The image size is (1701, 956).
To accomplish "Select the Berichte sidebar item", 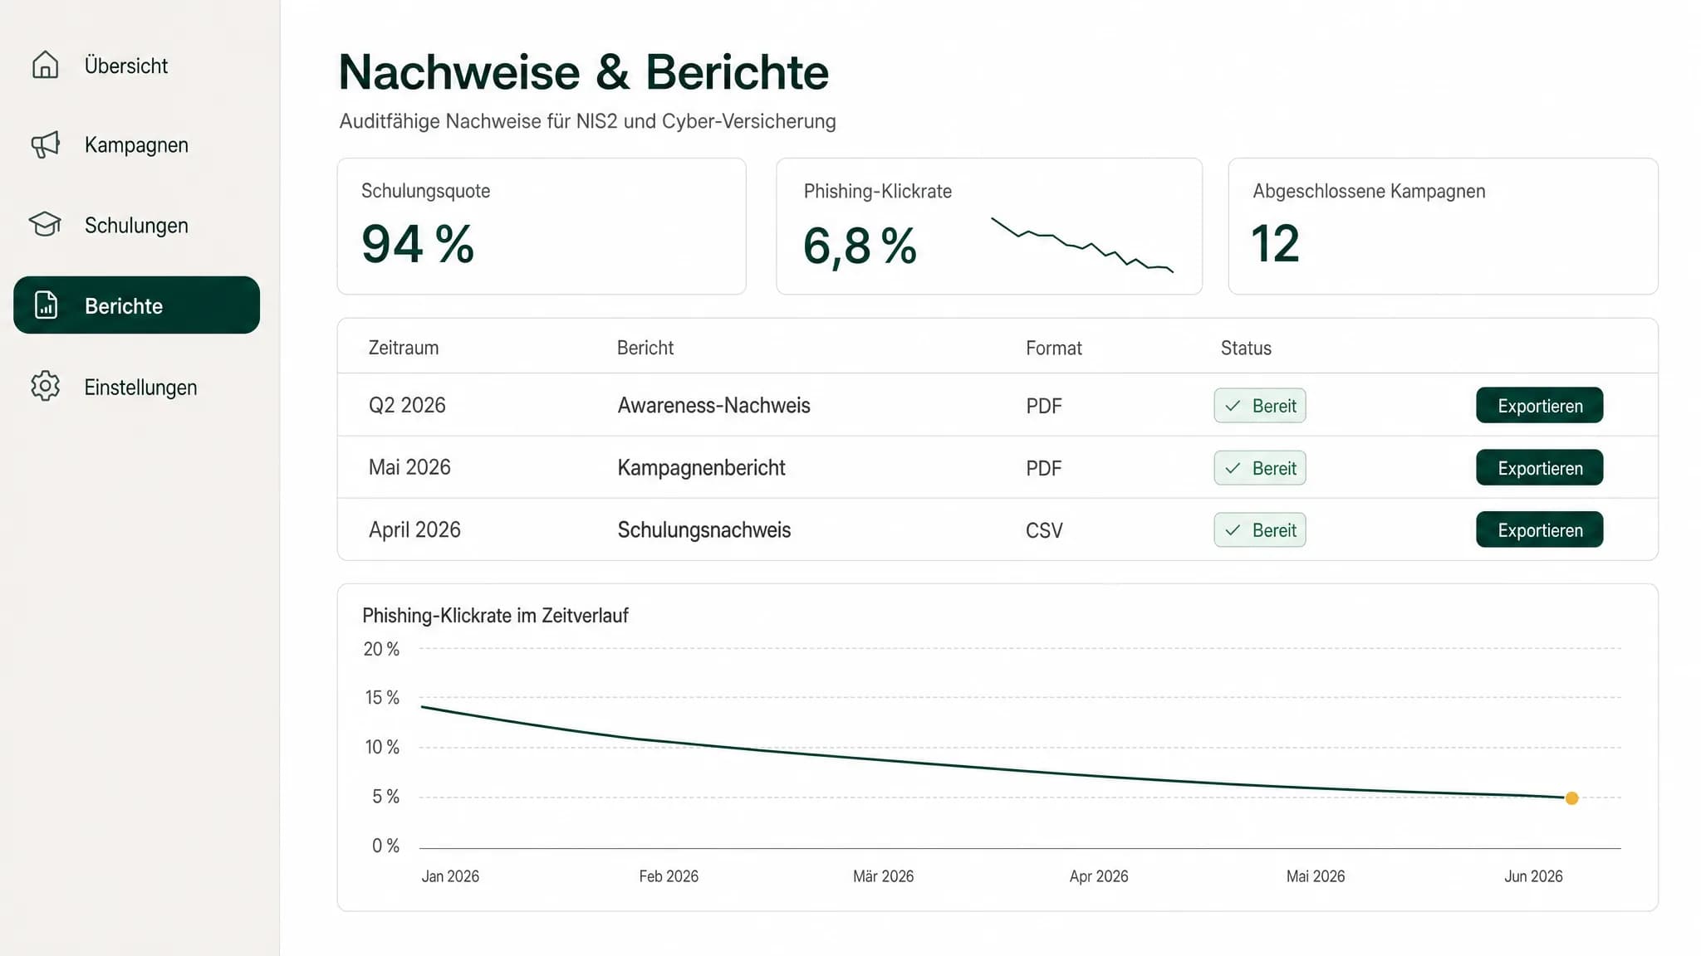I will pyautogui.click(x=137, y=305).
